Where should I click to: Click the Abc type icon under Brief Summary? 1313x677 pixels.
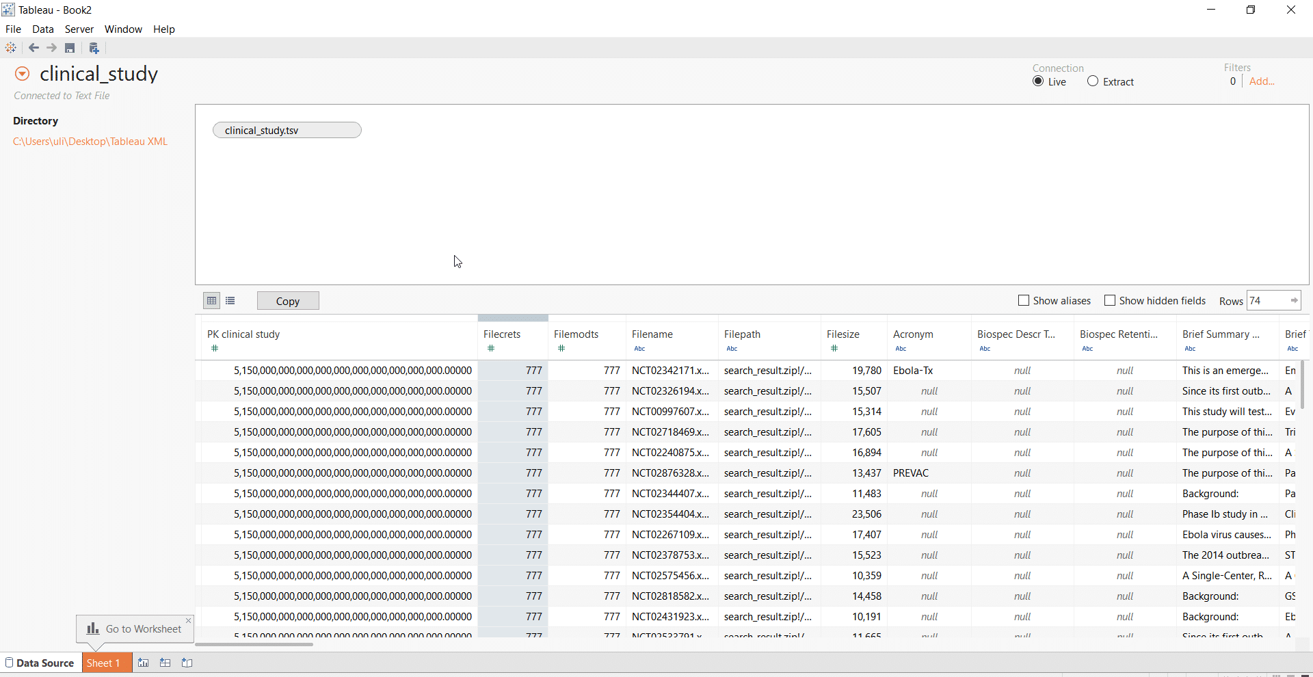point(1190,349)
